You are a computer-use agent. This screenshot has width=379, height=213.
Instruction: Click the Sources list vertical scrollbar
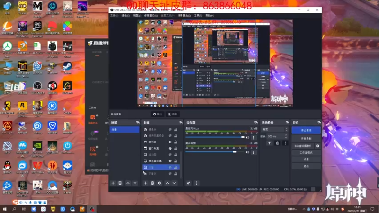(181, 164)
